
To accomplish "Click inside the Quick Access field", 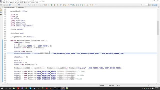I will pos(144,5).
